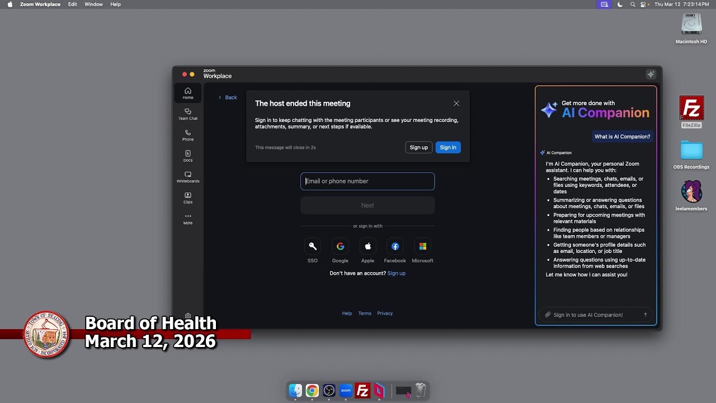Image resolution: width=716 pixels, height=403 pixels.
Task: Click Sign in to use AI Companion field
Action: pyautogui.click(x=596, y=315)
